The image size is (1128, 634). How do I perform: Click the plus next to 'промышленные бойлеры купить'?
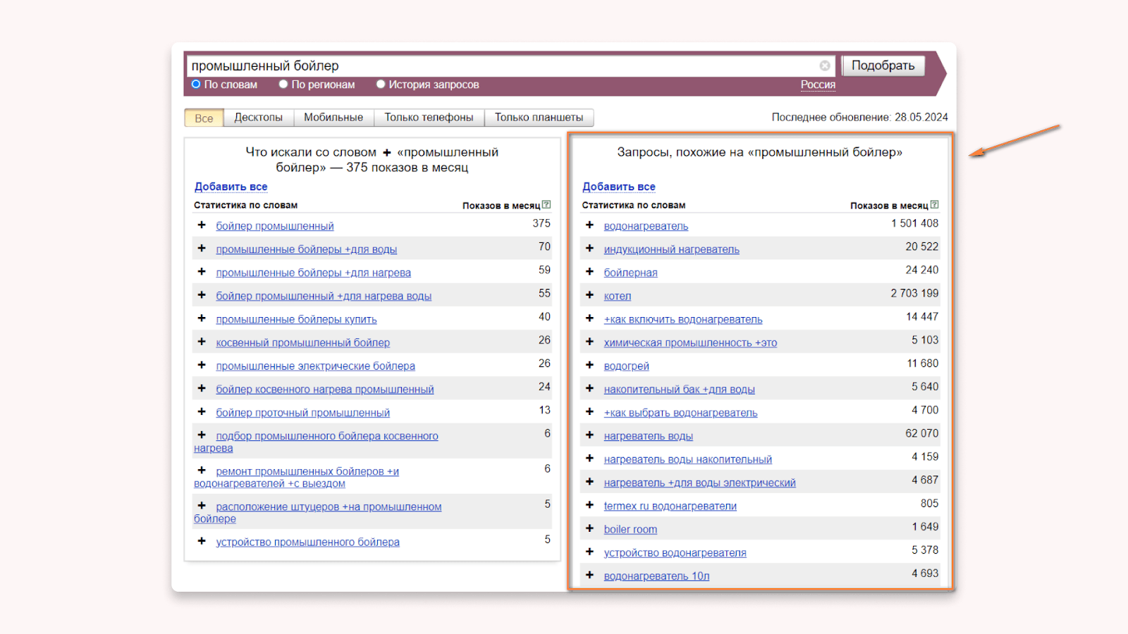click(202, 318)
